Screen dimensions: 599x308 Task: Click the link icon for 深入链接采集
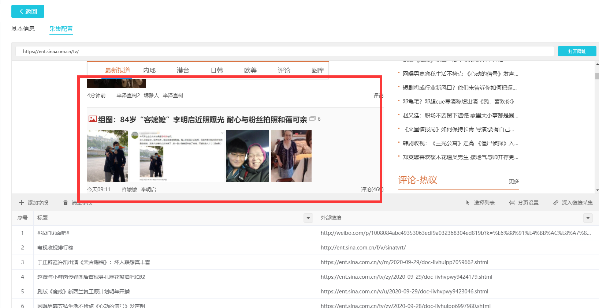pos(556,203)
